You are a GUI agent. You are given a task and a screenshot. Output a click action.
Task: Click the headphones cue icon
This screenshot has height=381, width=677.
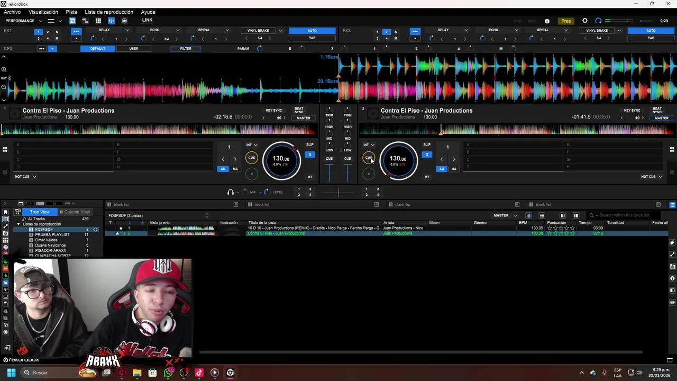[x=230, y=192]
